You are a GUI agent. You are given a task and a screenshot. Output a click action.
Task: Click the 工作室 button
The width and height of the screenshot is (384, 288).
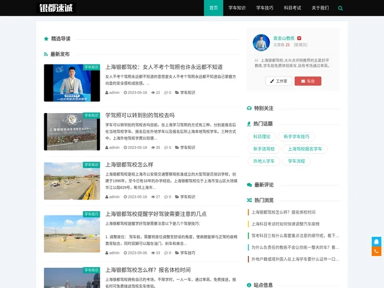point(278,81)
